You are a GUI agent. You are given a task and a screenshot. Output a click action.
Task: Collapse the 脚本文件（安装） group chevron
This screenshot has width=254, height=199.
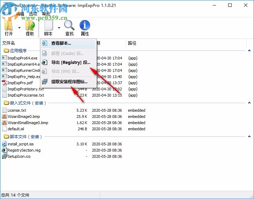point(249,137)
